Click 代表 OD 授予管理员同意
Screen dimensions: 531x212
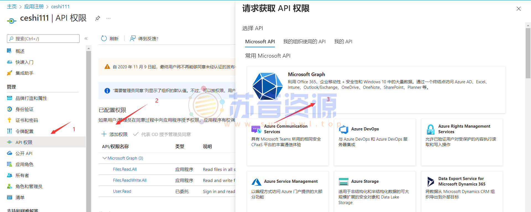(x=162, y=134)
